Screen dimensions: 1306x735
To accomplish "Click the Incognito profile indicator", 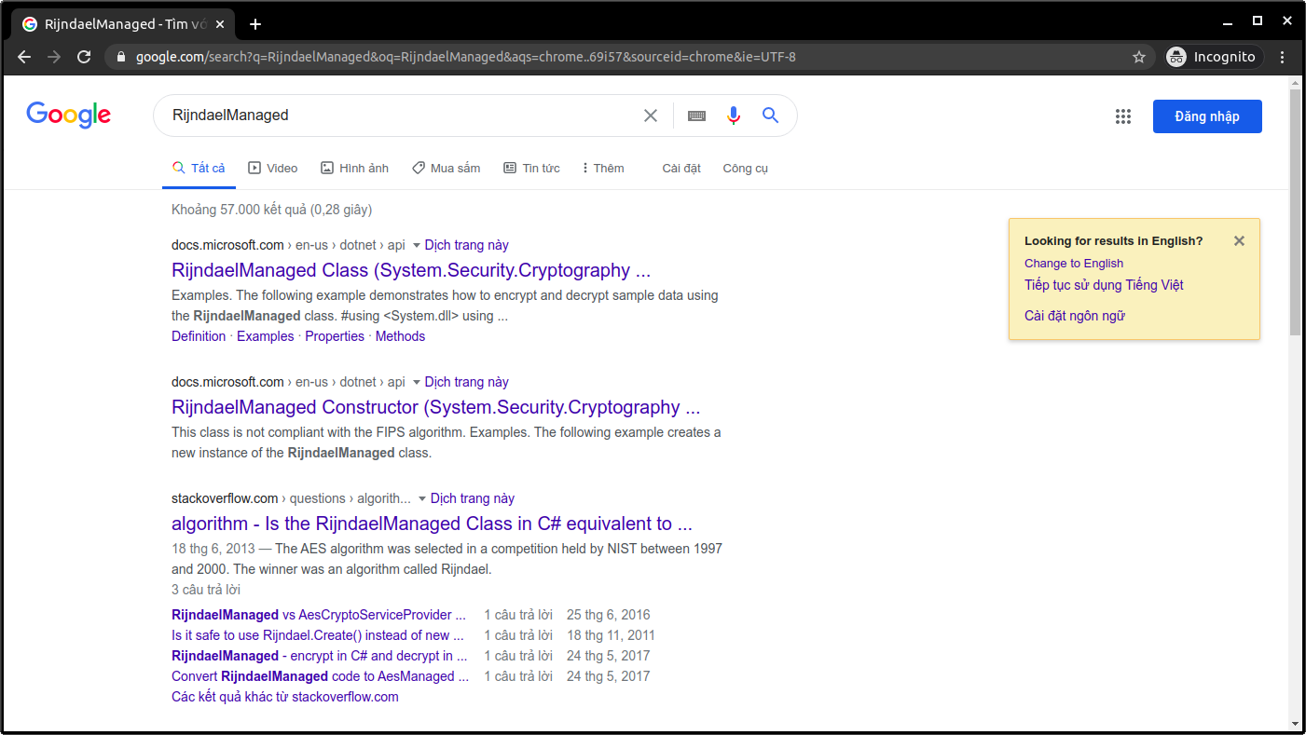I will (x=1214, y=57).
